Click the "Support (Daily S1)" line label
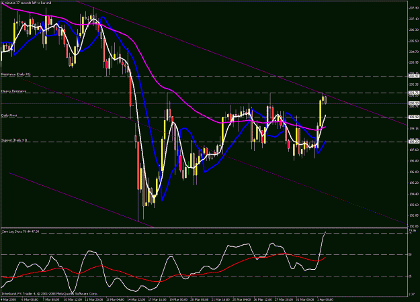The width and height of the screenshot is (420, 302). click(x=14, y=140)
